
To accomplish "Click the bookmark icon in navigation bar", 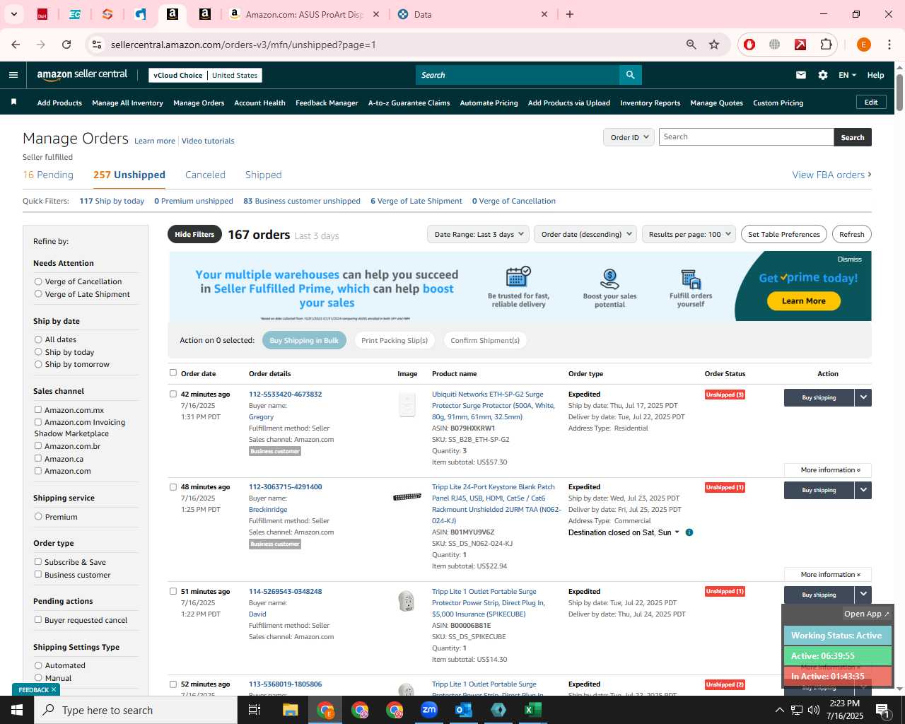I will [x=13, y=103].
